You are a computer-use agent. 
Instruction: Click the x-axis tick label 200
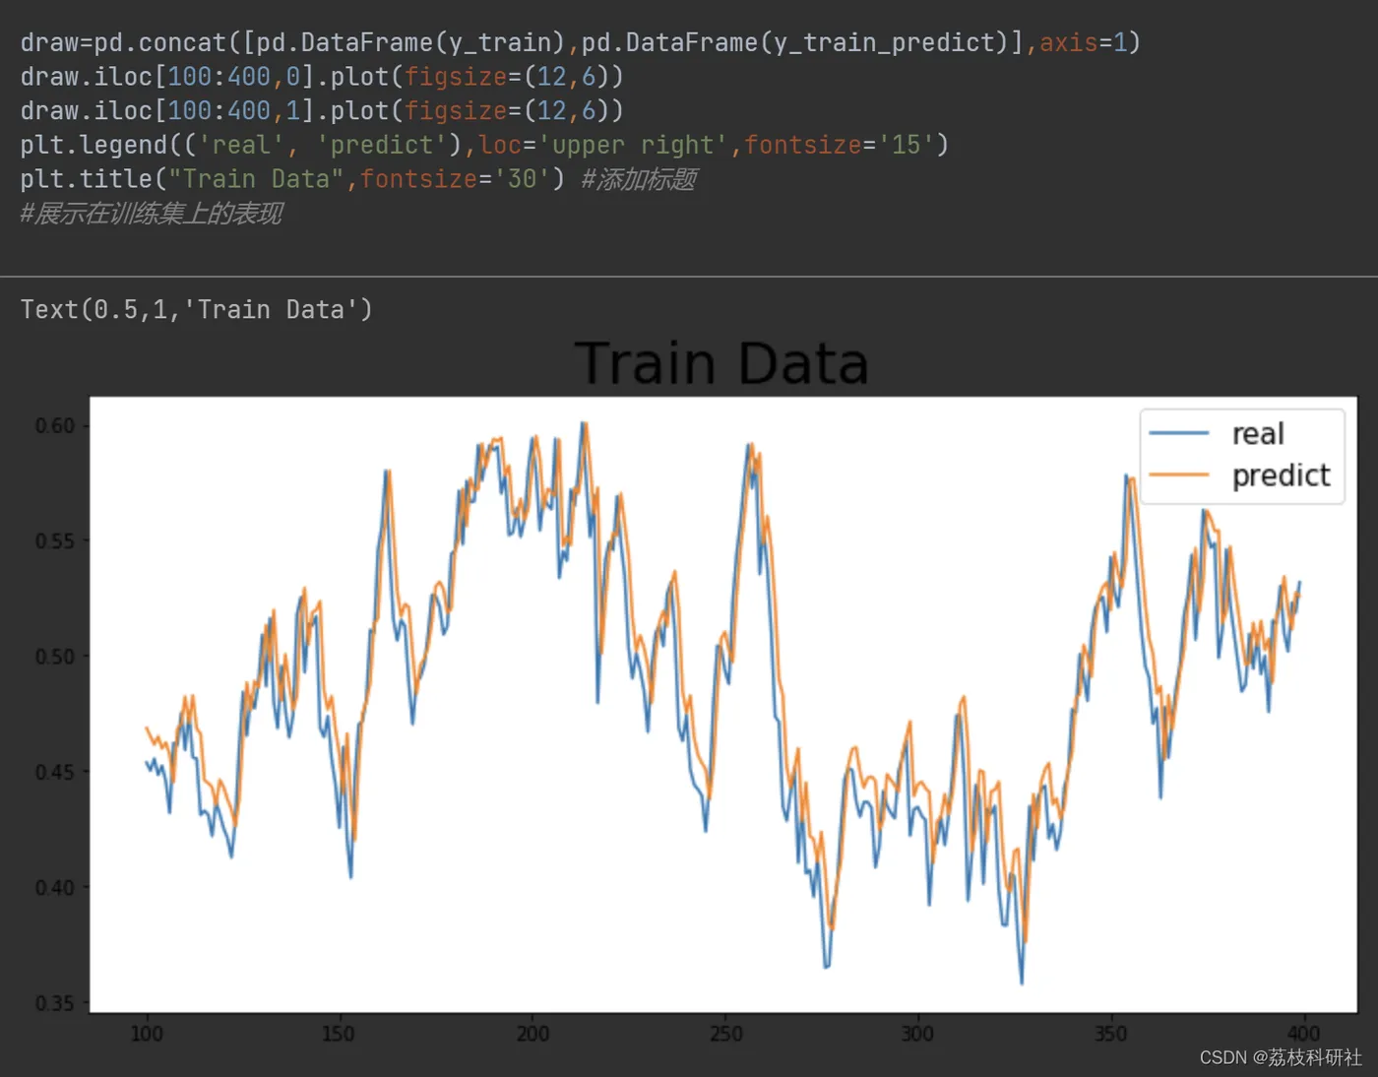click(532, 1034)
